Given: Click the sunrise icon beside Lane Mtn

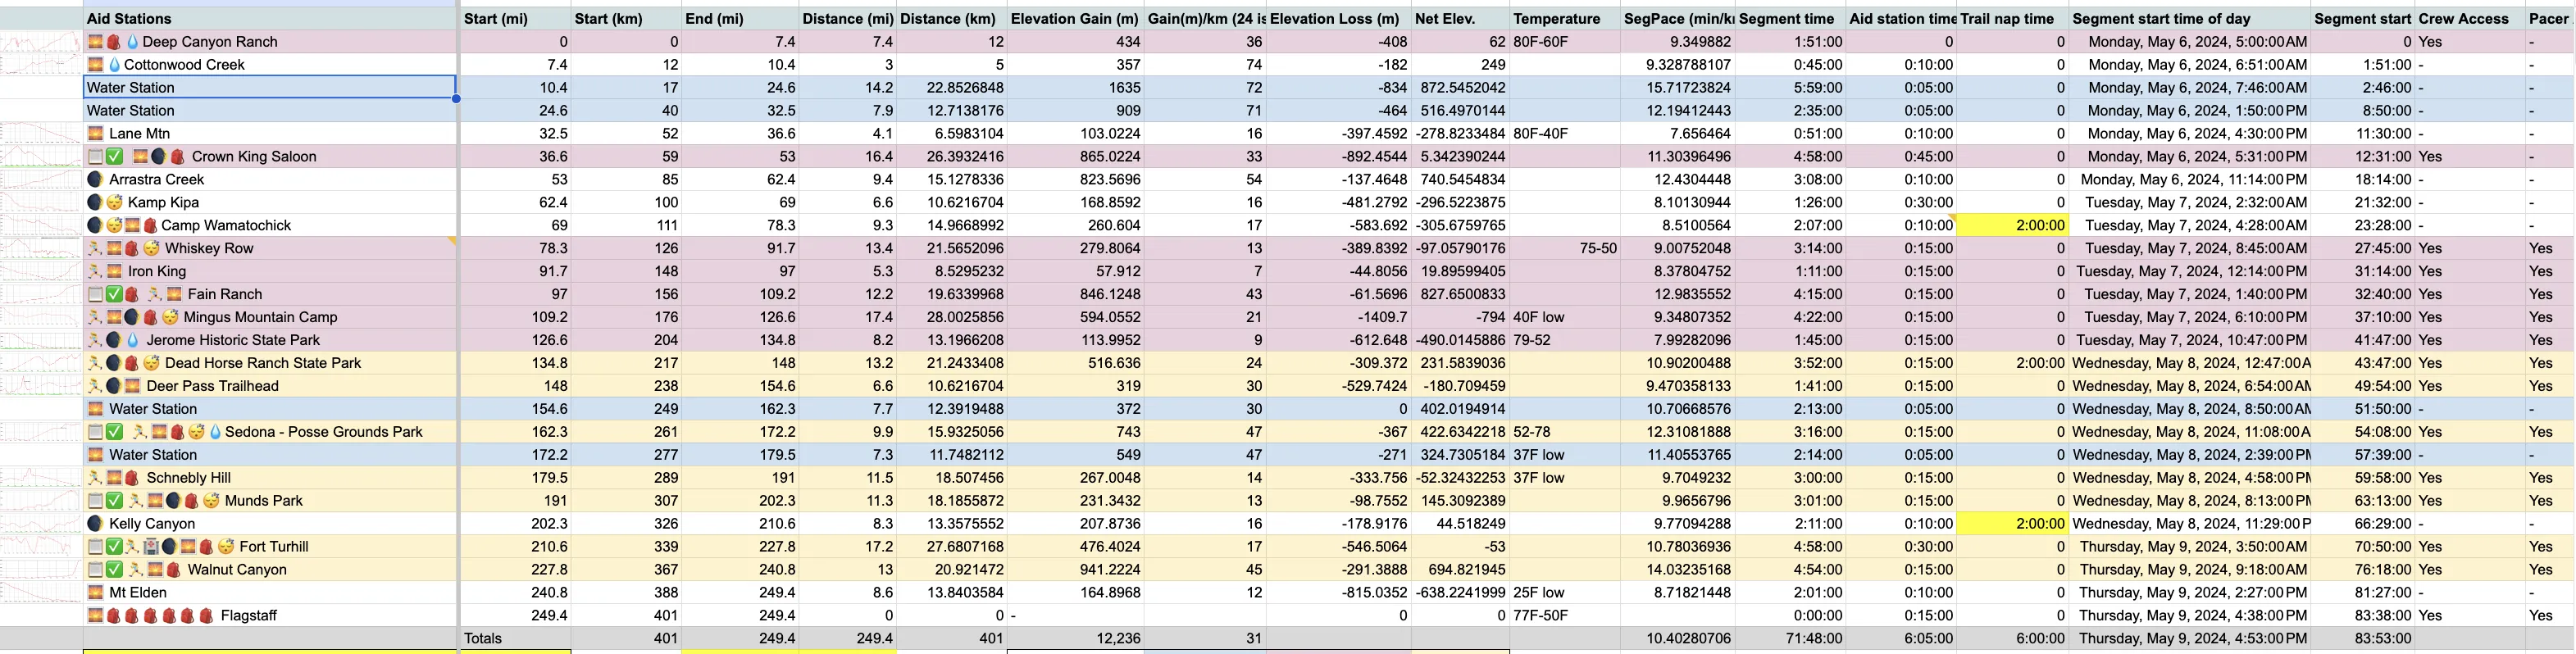Looking at the screenshot, I should coord(95,134).
